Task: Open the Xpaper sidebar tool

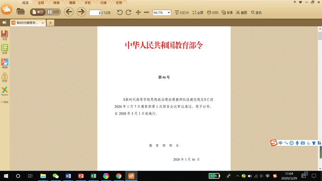Action: [x=5, y=91]
